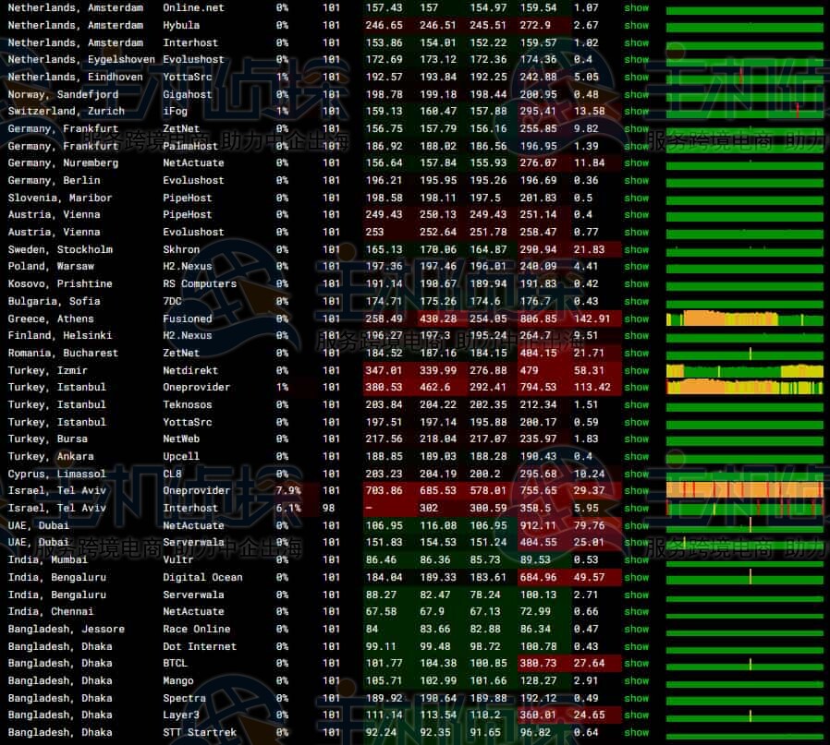
Task: Open 'show' for Dhaka Mango row
Action: pos(636,681)
